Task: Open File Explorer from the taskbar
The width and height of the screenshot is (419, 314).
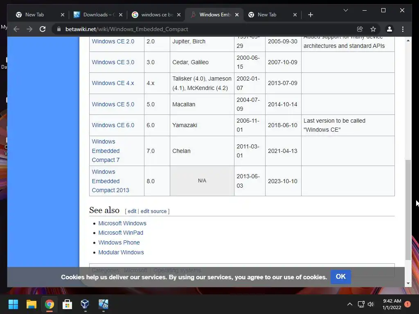Action: coord(31,304)
